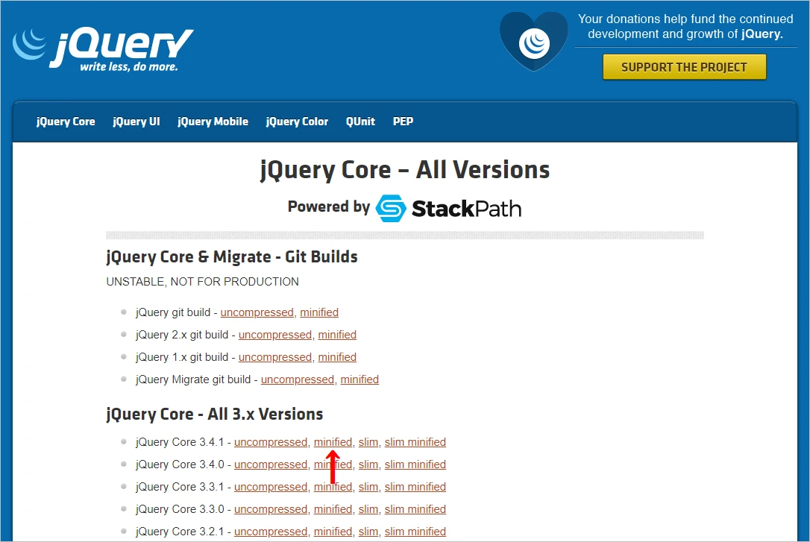
Task: Open jQuery Core 3.3.1 uncompressed link
Action: (271, 487)
